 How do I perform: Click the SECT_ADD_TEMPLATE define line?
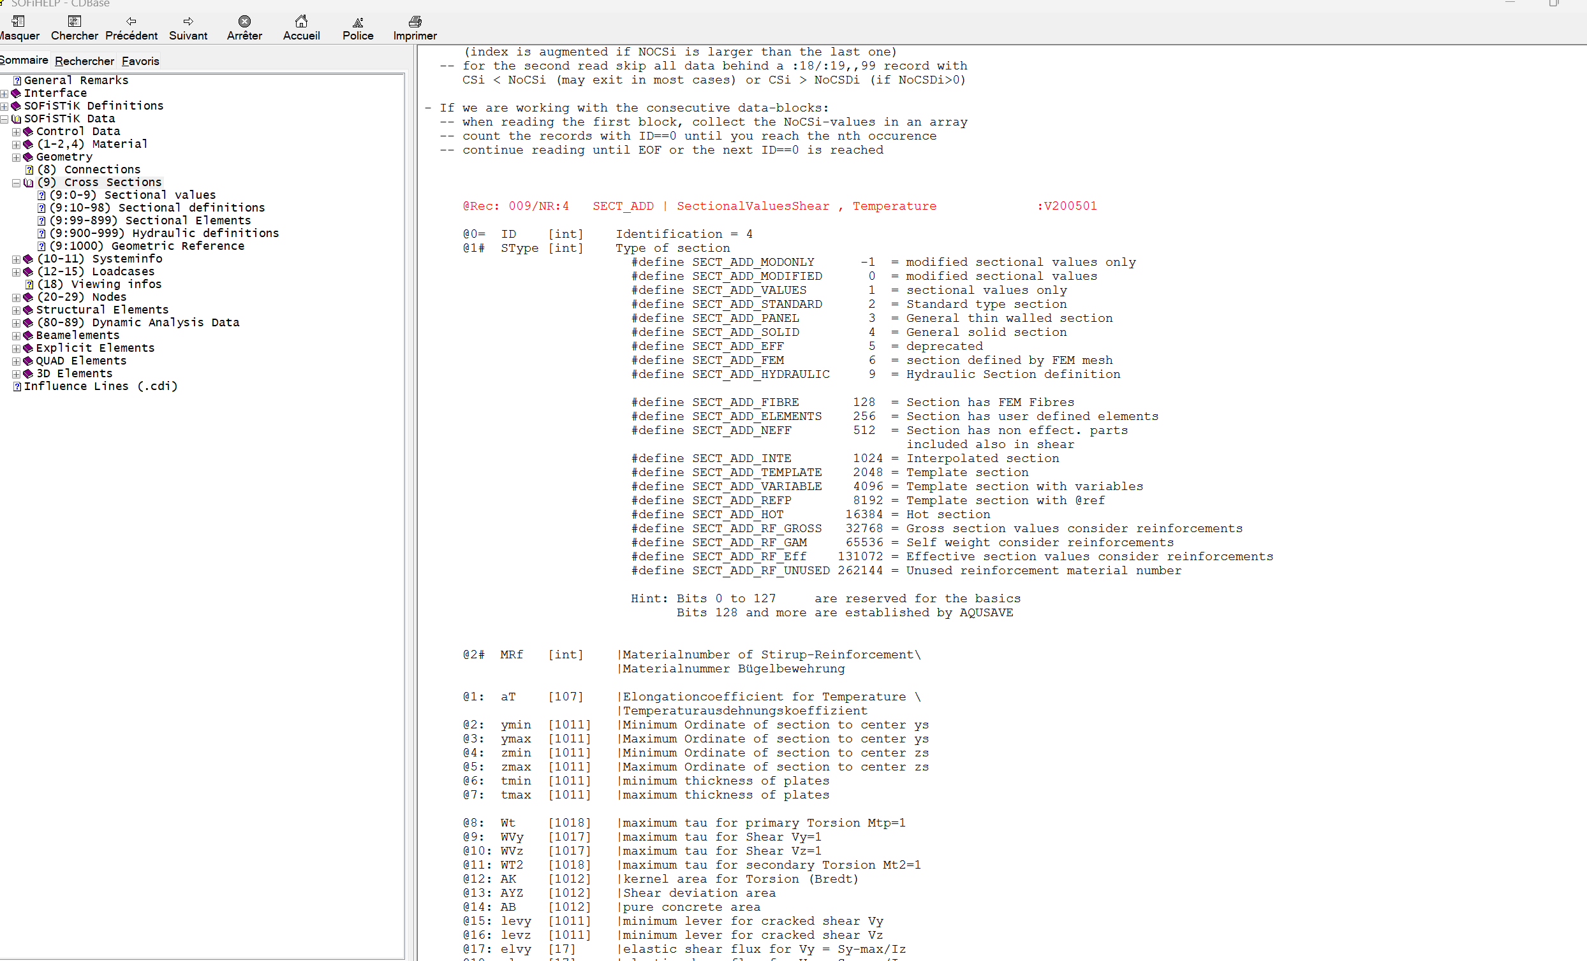tap(830, 472)
